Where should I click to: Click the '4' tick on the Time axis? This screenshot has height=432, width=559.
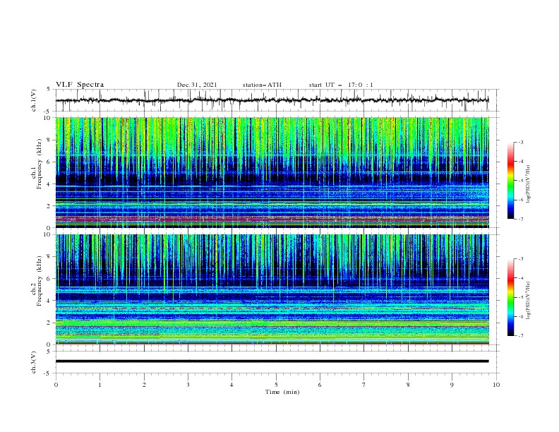pos(232,385)
